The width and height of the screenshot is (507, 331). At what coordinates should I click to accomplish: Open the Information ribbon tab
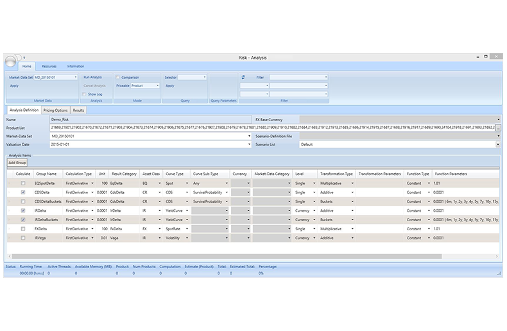[76, 66]
